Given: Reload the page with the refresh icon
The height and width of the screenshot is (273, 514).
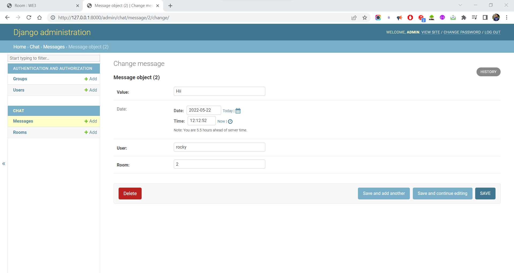Looking at the screenshot, I should (29, 18).
